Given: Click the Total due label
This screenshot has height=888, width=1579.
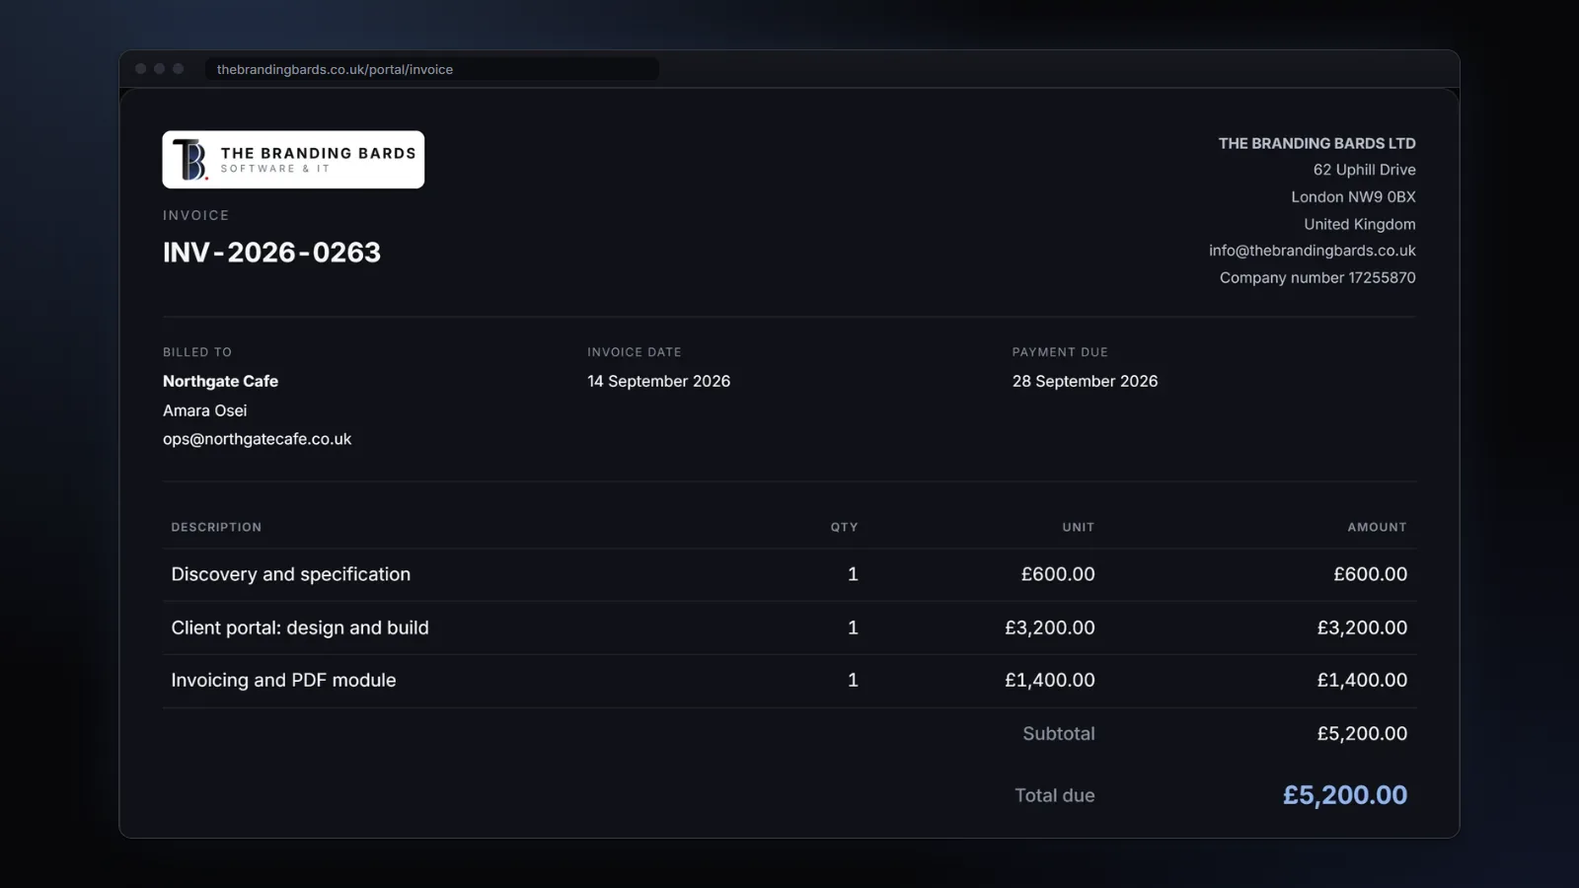Looking at the screenshot, I should click(1055, 795).
